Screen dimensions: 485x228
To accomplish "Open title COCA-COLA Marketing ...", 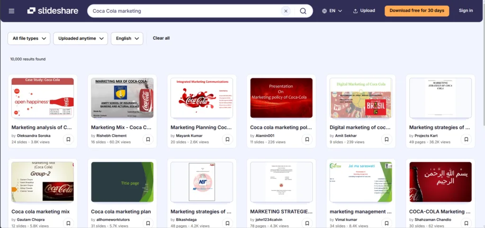I will pos(440,211).
